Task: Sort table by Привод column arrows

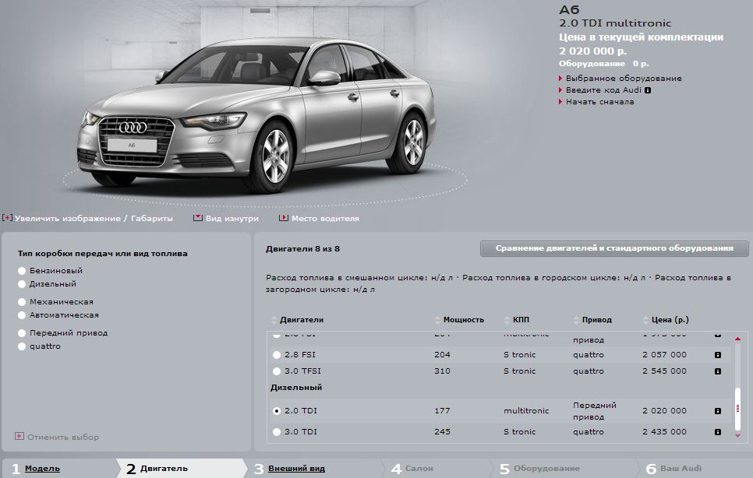Action: 576,320
